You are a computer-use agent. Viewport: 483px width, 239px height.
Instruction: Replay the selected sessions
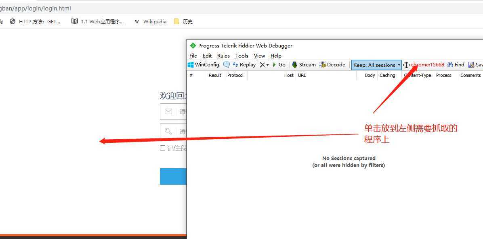(244, 65)
